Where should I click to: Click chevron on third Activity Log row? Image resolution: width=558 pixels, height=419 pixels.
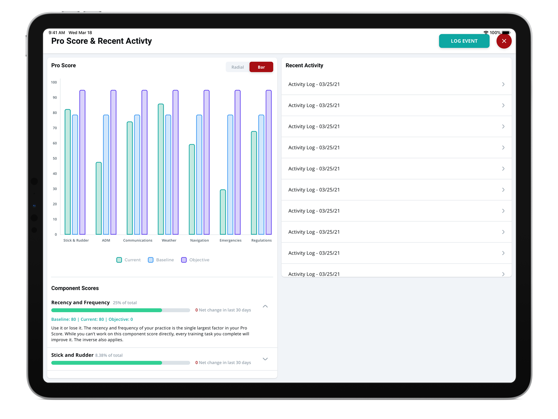tap(503, 127)
